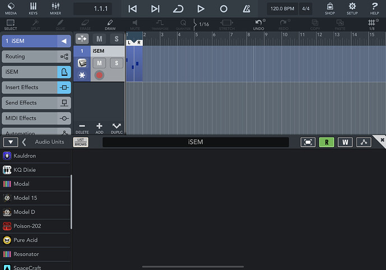Viewport: 386px width, 270px height.
Task: Open the iSEM instrument section
Action: coord(36,72)
